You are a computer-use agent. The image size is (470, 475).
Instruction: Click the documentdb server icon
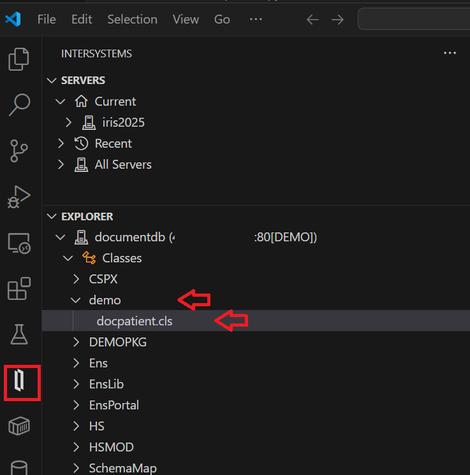[x=82, y=237]
